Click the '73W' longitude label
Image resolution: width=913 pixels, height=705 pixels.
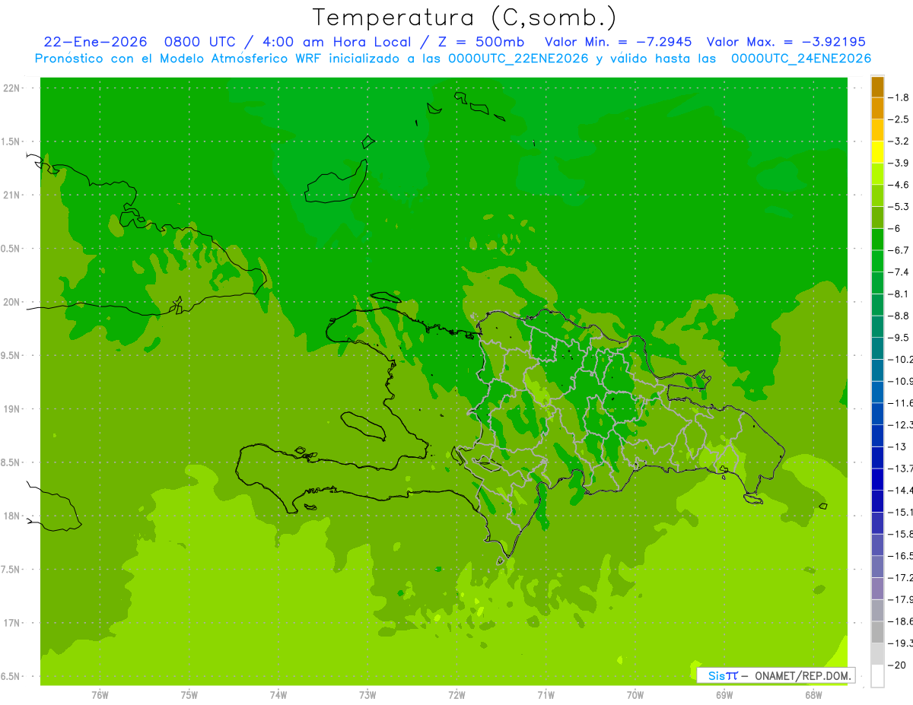[x=367, y=694]
